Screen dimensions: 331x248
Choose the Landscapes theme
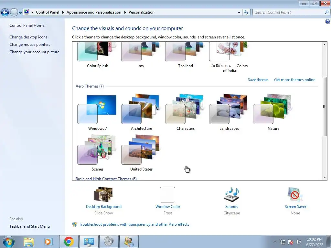(229, 112)
